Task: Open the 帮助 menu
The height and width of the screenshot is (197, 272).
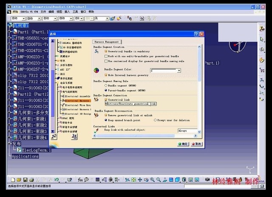Action: pyautogui.click(x=91, y=11)
